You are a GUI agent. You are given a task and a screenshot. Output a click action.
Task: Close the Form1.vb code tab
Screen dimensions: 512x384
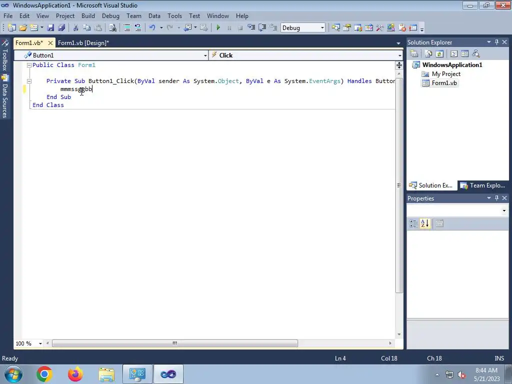point(50,43)
